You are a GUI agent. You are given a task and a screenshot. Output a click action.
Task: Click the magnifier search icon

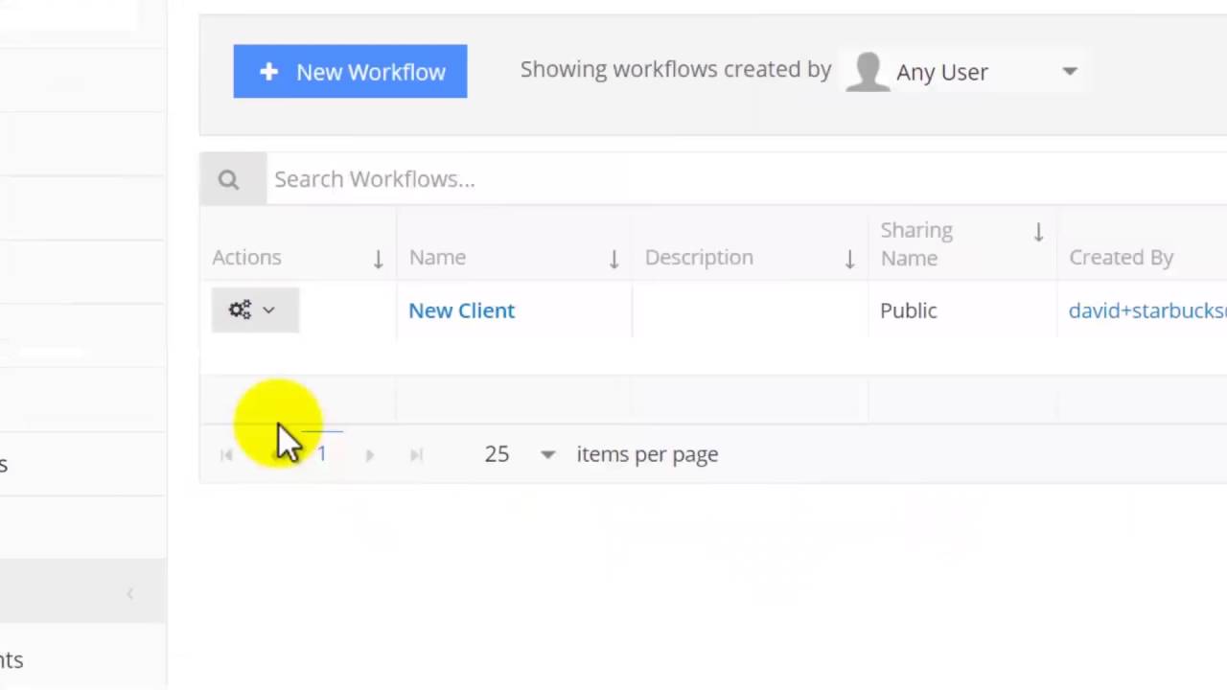[228, 179]
